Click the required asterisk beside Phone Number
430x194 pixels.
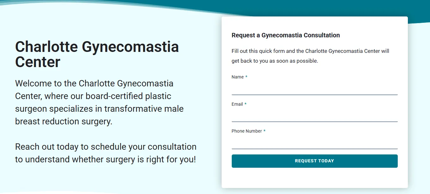264,131
